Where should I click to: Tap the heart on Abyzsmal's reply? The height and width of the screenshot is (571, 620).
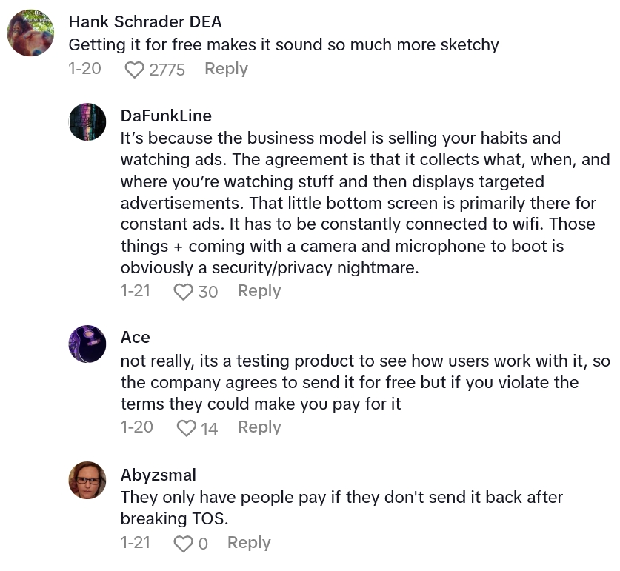(x=182, y=544)
